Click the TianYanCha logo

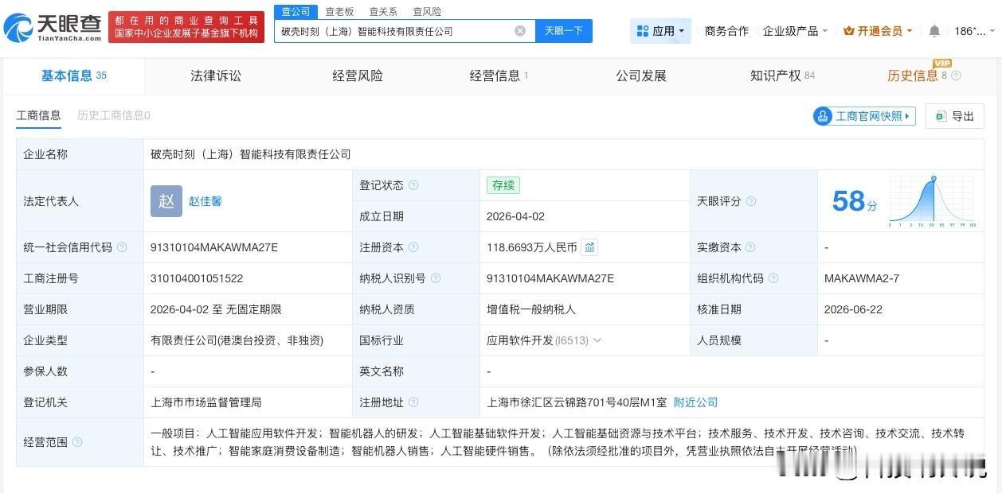pyautogui.click(x=53, y=28)
